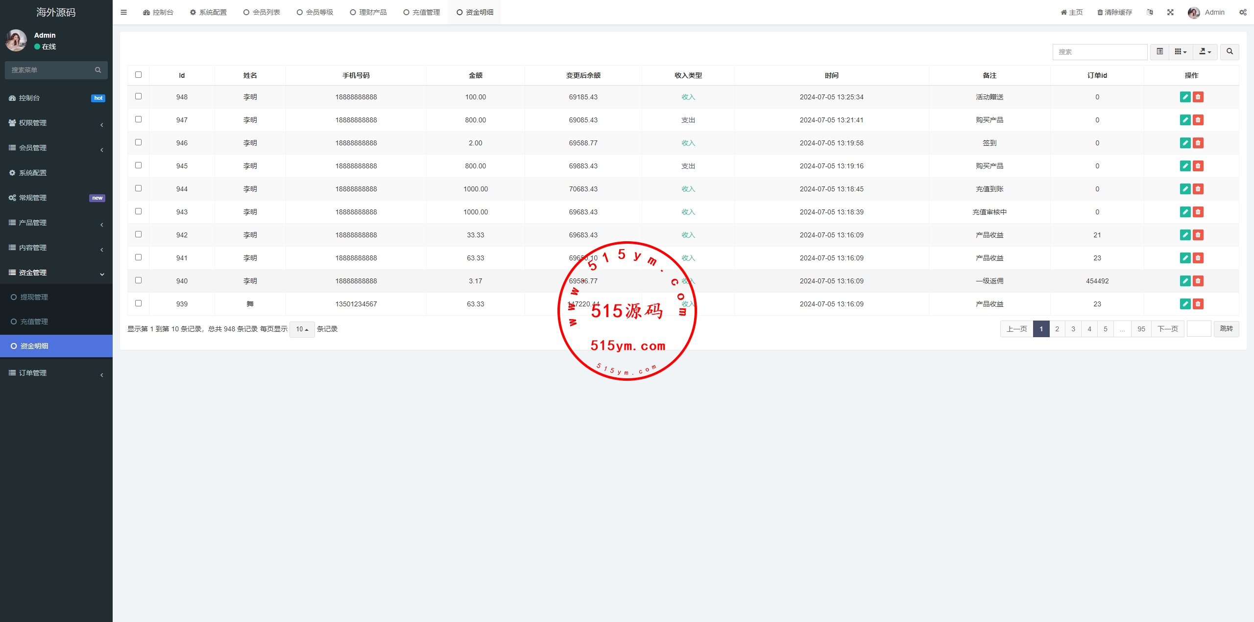This screenshot has height=622, width=1254.
Task: Select the checkbox for record 939
Action: 138,303
